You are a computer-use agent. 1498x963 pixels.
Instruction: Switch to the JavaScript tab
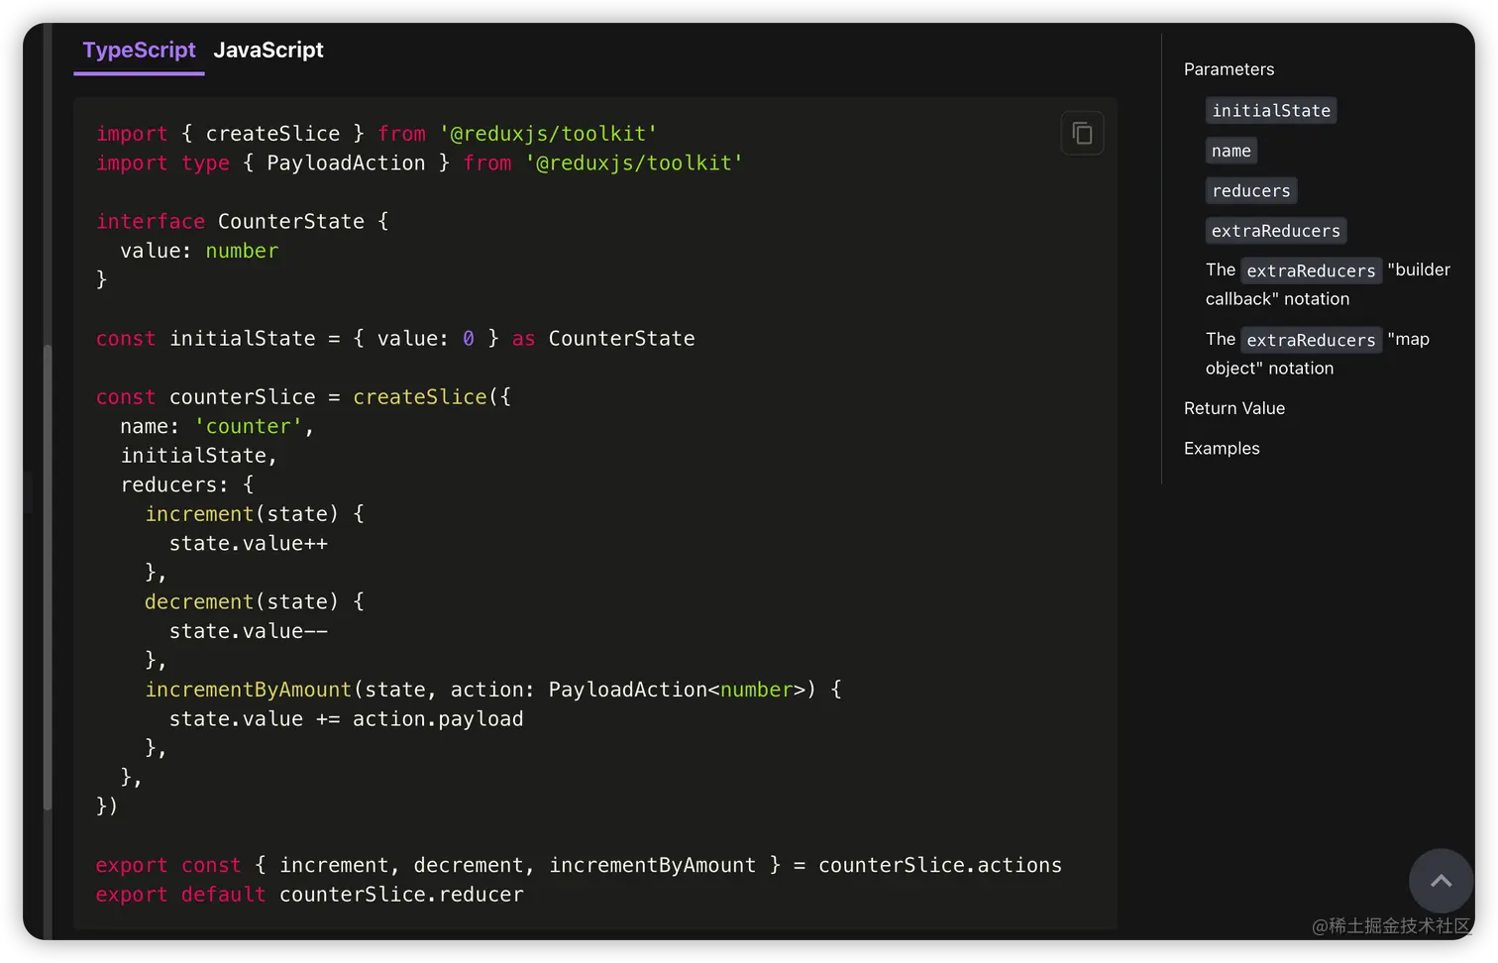[268, 51]
